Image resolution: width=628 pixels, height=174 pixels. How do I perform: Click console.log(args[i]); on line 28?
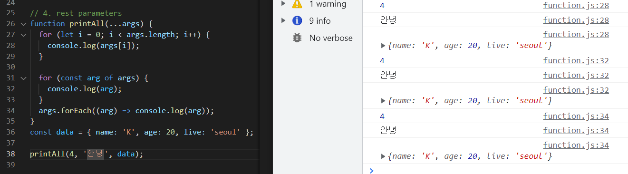(94, 46)
